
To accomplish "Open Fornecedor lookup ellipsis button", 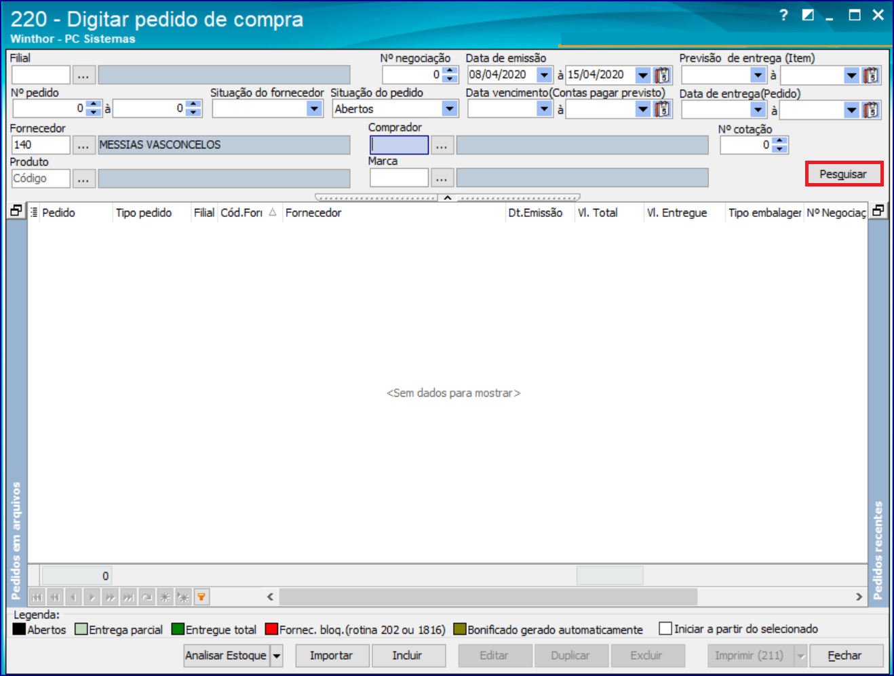I will [x=83, y=145].
